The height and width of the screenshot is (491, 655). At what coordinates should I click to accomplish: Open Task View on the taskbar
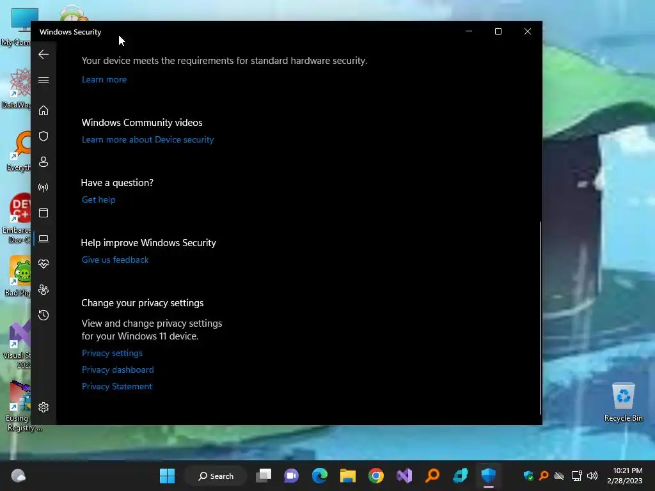click(264, 476)
